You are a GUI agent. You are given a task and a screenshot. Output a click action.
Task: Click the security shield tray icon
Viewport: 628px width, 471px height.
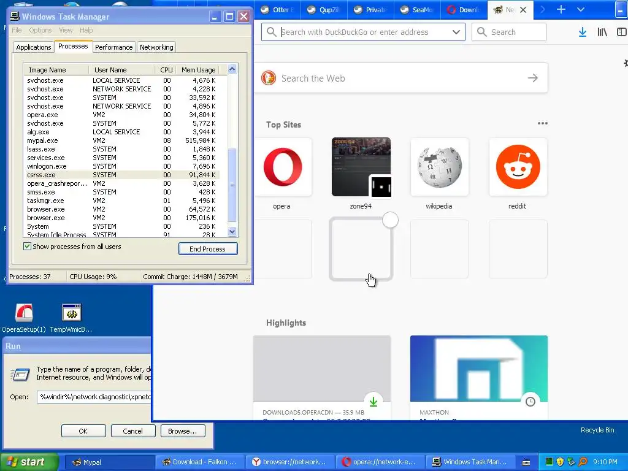point(561,462)
